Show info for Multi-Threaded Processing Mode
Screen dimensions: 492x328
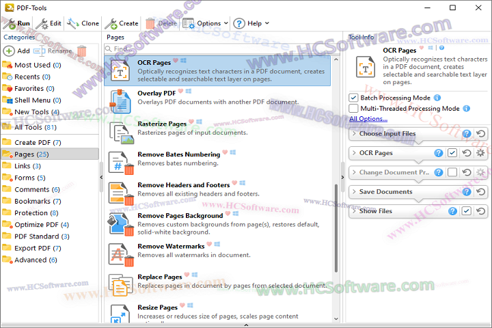coord(467,108)
